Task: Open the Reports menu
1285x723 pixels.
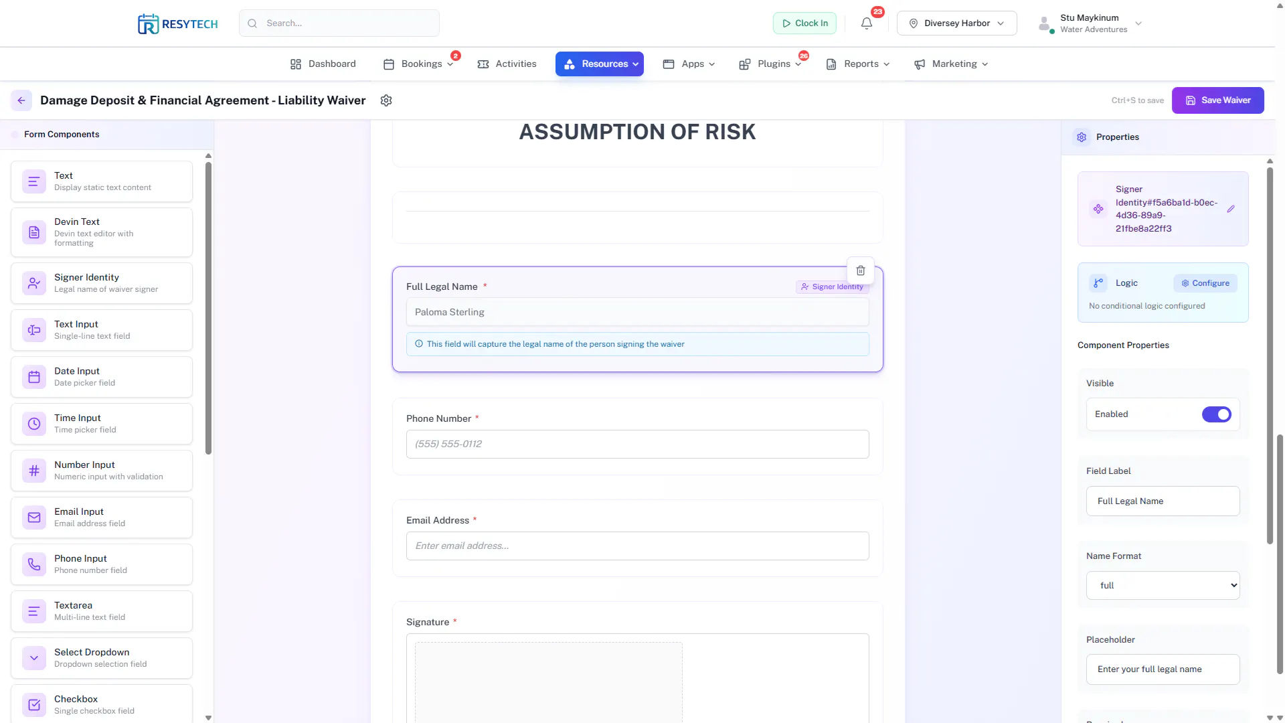Action: coord(858,64)
